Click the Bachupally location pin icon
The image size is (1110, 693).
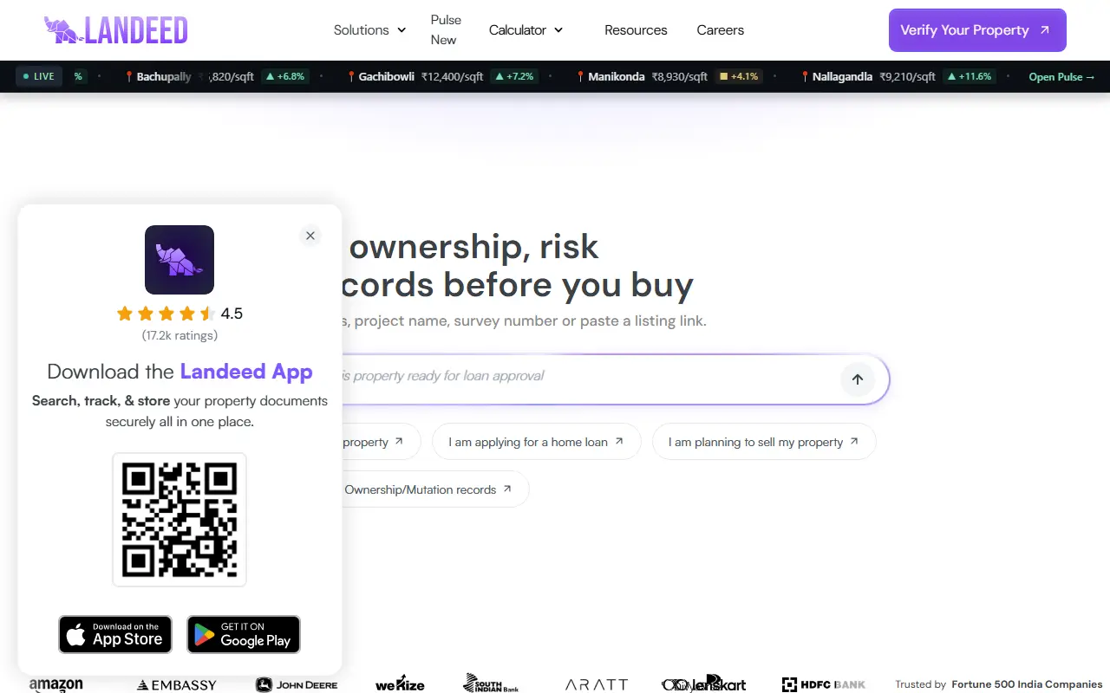click(130, 76)
